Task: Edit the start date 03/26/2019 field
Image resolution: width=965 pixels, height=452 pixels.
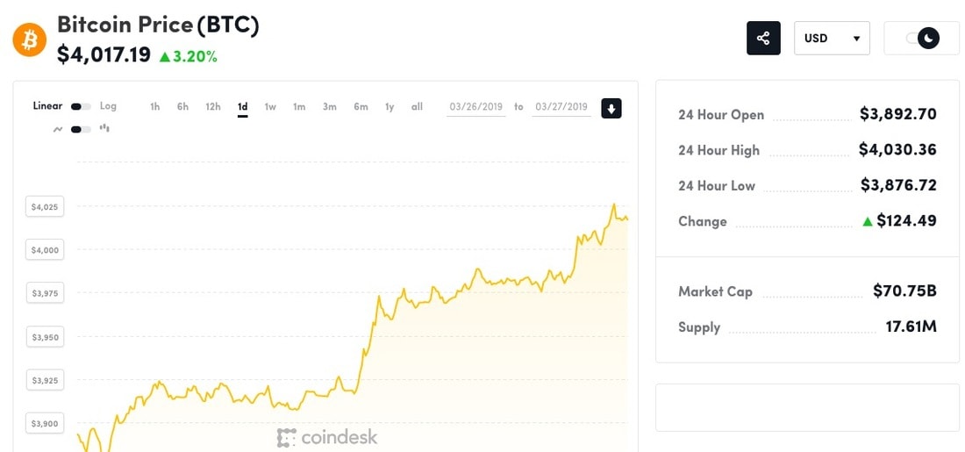Action: pyautogui.click(x=476, y=107)
